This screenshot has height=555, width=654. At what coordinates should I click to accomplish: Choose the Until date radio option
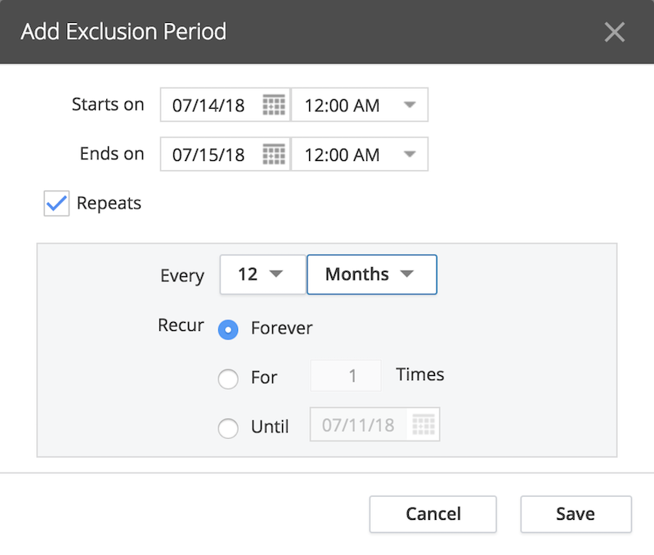[x=228, y=428]
